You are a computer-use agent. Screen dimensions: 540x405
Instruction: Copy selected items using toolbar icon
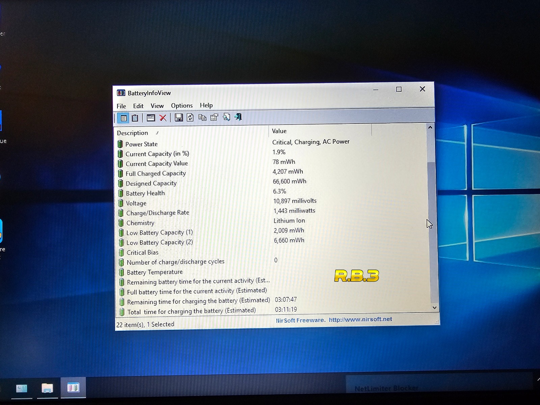coord(202,117)
